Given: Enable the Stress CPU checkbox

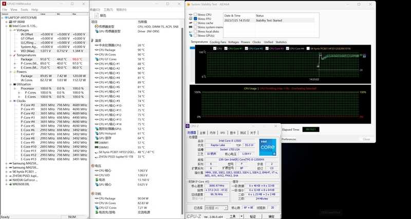Looking at the screenshot, I should tap(195, 15).
